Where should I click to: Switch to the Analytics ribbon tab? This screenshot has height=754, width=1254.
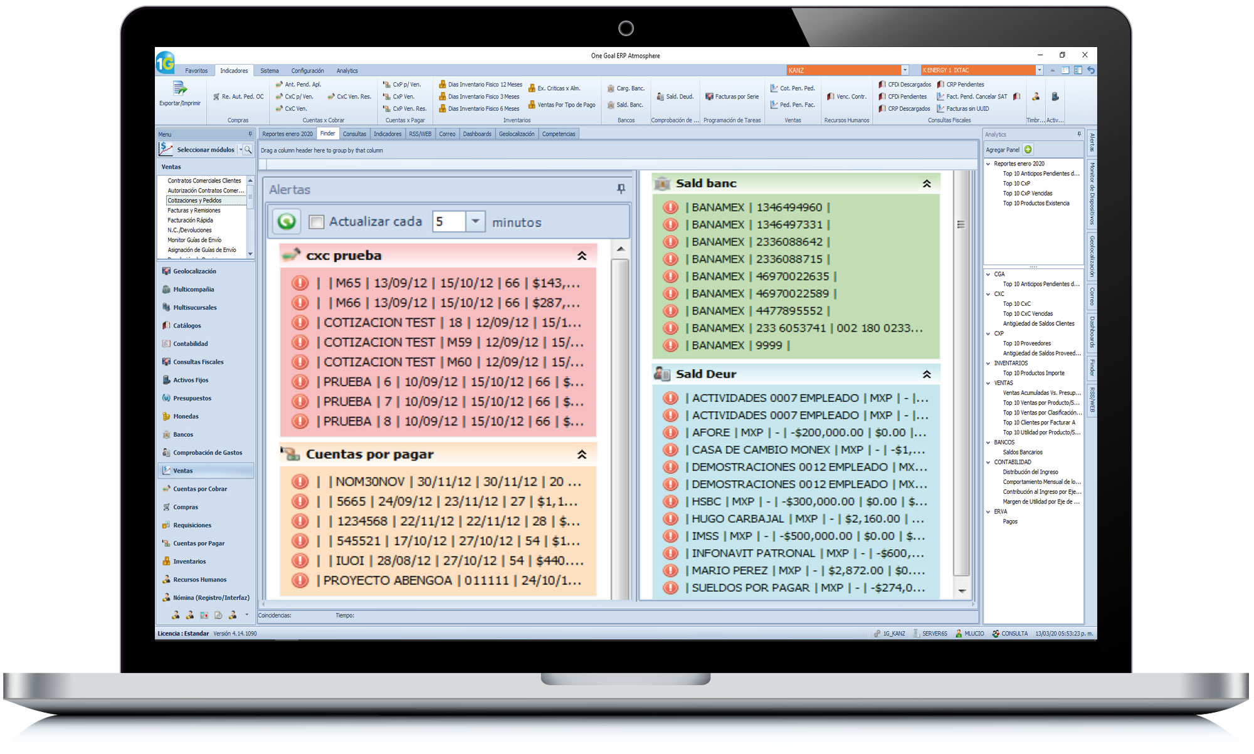(347, 71)
